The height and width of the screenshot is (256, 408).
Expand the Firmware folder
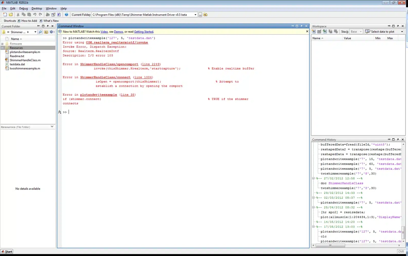click(x=2, y=44)
